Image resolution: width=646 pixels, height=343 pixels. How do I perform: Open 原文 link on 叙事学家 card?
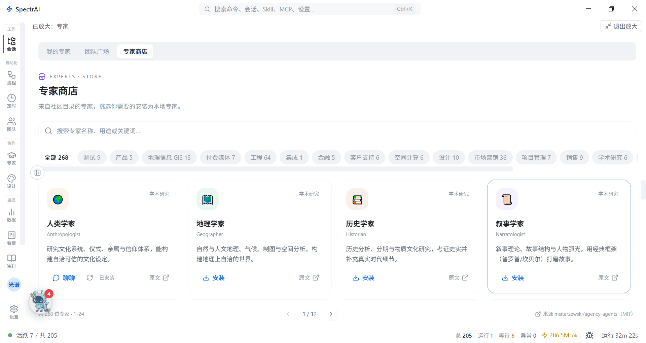click(608, 278)
